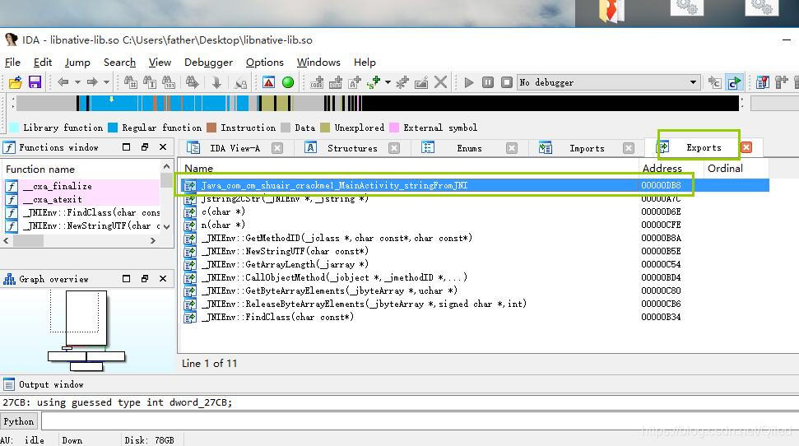Stop process with the stop button
The image size is (799, 446).
(507, 82)
